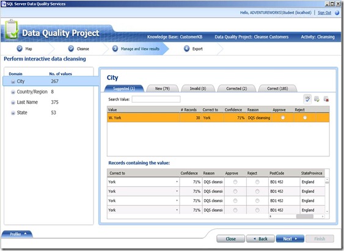
Task: Click the Hello, ADVENTUREWORKS\Student greeting text
Action: [276, 13]
